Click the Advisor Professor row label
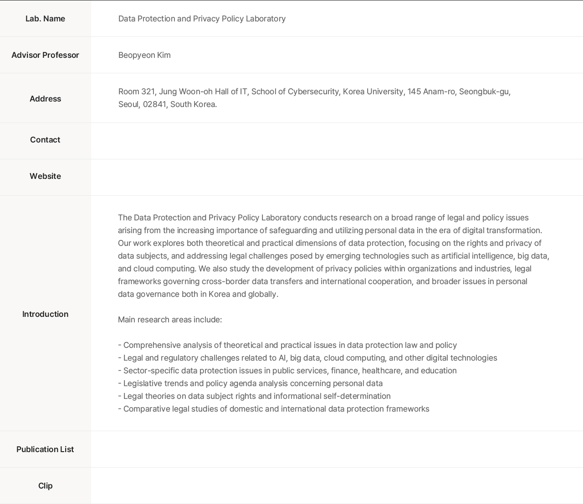The width and height of the screenshot is (583, 504). coord(45,55)
